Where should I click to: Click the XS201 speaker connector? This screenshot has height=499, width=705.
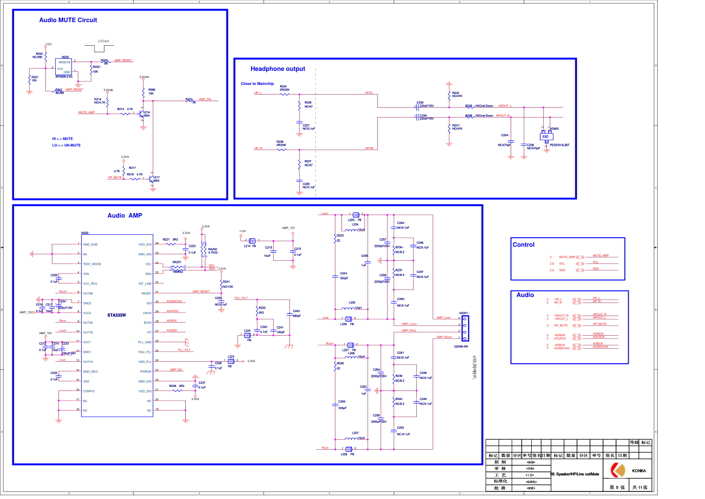[465, 328]
